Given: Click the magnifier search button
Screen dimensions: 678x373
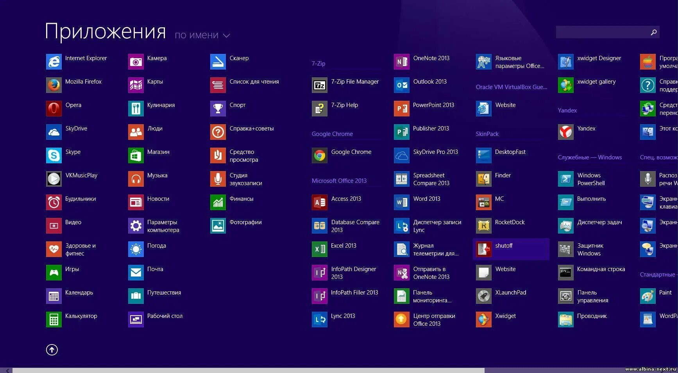Looking at the screenshot, I should pyautogui.click(x=654, y=32).
